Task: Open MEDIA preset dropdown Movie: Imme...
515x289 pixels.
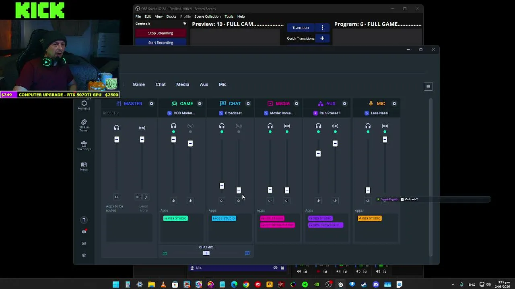Action: coord(278,113)
